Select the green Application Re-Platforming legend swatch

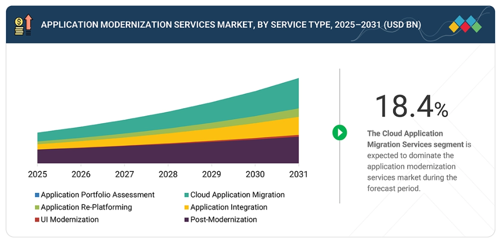click(x=37, y=208)
